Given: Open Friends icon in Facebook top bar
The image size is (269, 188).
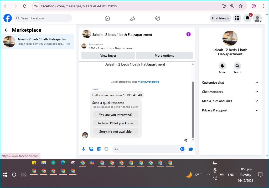Looking at the screenshot, I should click(x=132, y=18).
